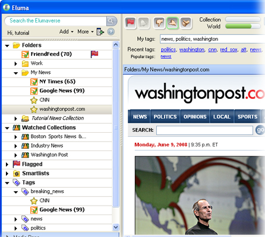Viewport: 265px width, 237px height.
Task: Rate page with thumbs up button
Action: coord(186,23)
